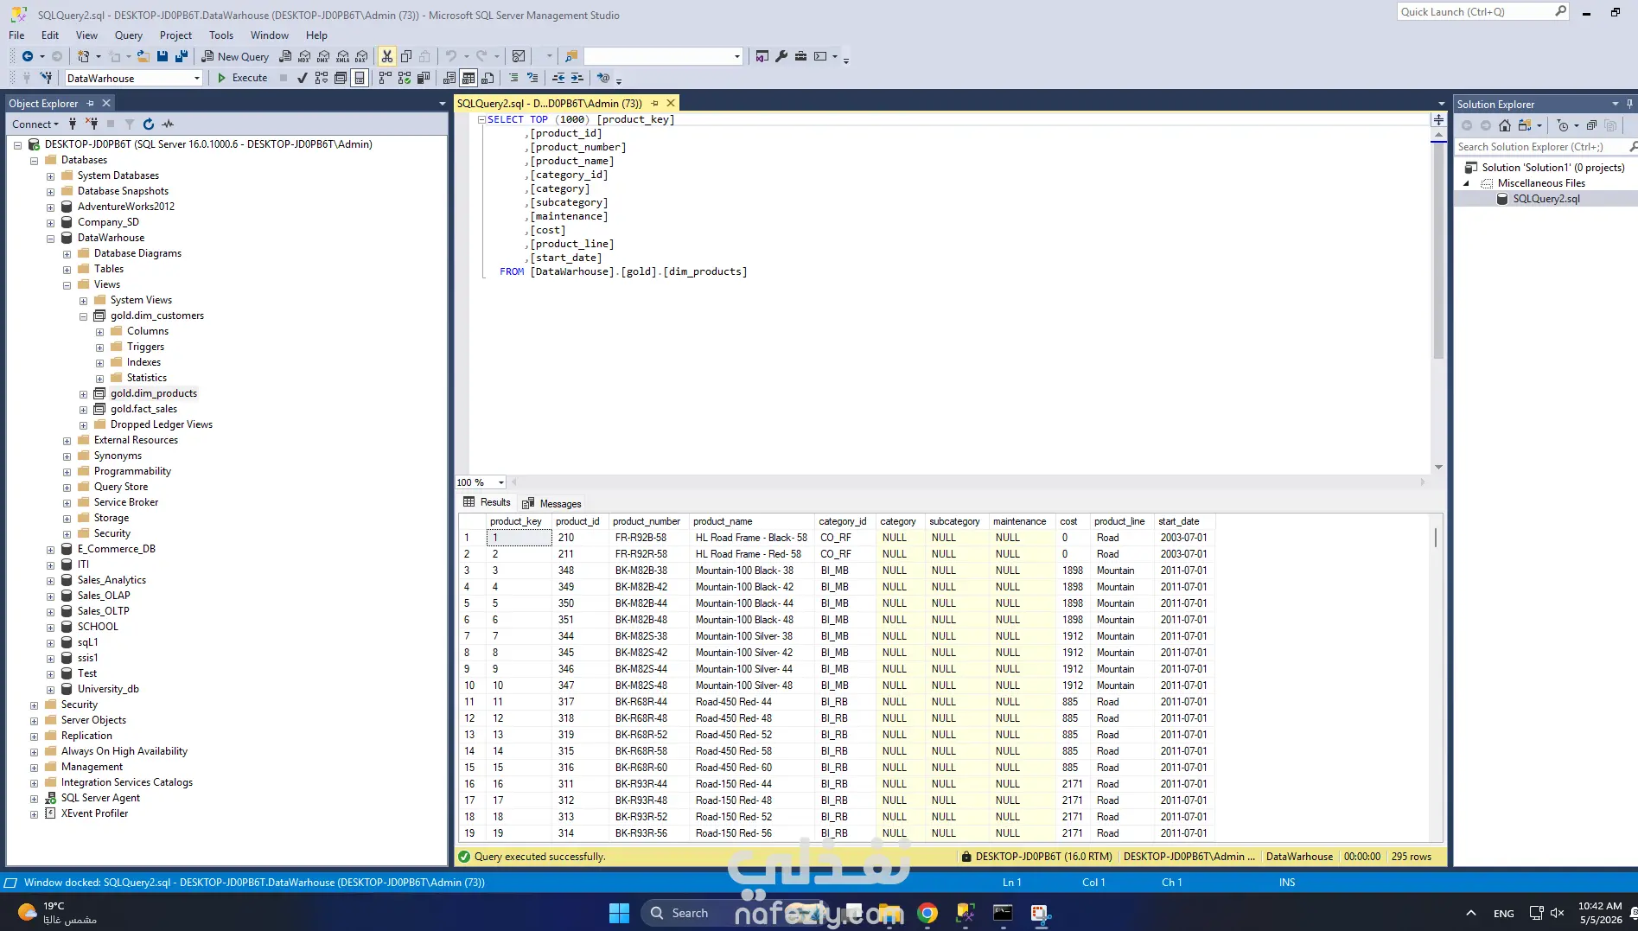1638x931 pixels.
Task: Open the Connect dropdown in Object Explorer
Action: point(35,124)
